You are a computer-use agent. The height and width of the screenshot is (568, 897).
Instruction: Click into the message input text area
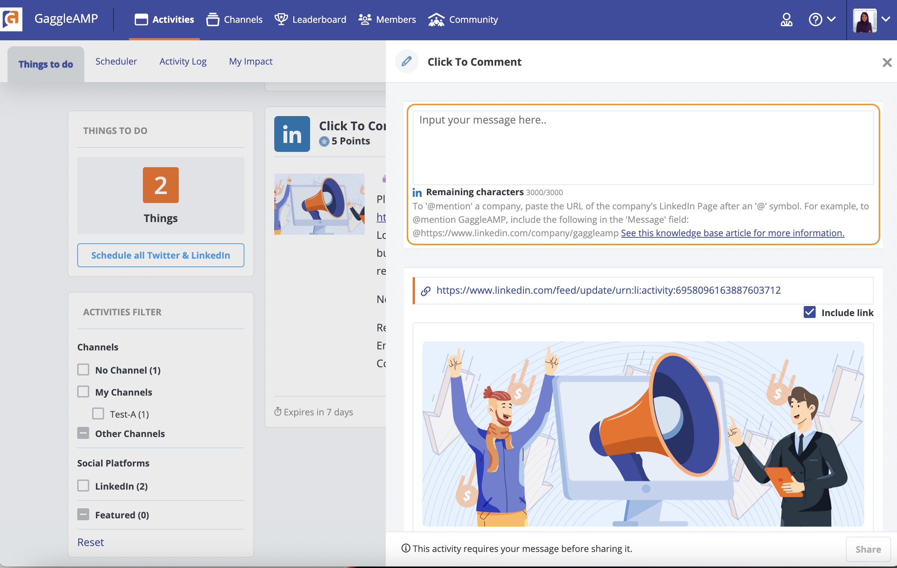point(643,148)
